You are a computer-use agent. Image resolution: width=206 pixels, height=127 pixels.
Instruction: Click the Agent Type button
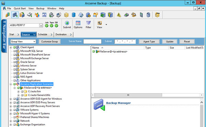point(149,42)
